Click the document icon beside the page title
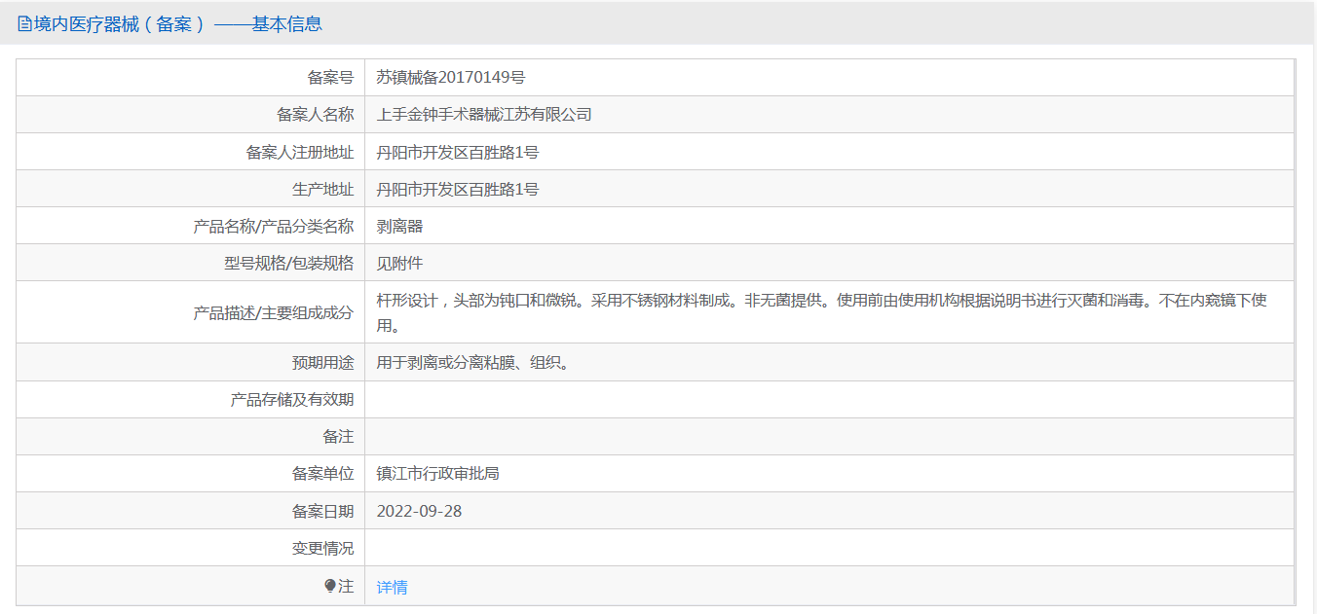The height and width of the screenshot is (614, 1317). 25,24
